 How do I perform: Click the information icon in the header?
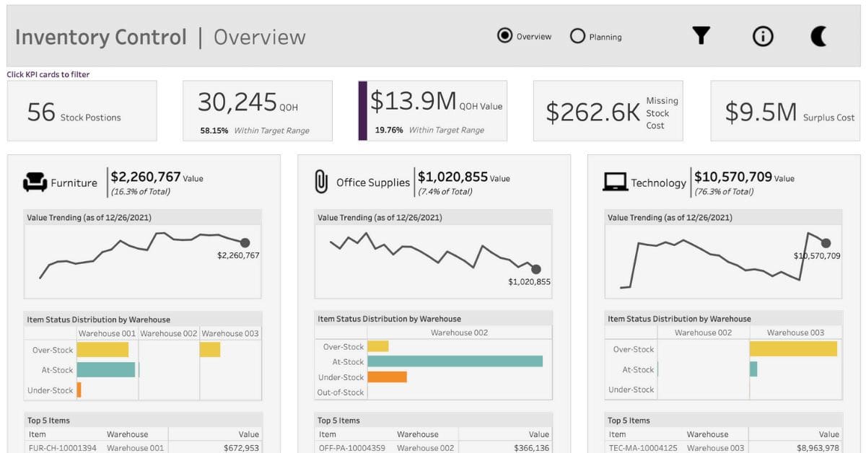762,35
